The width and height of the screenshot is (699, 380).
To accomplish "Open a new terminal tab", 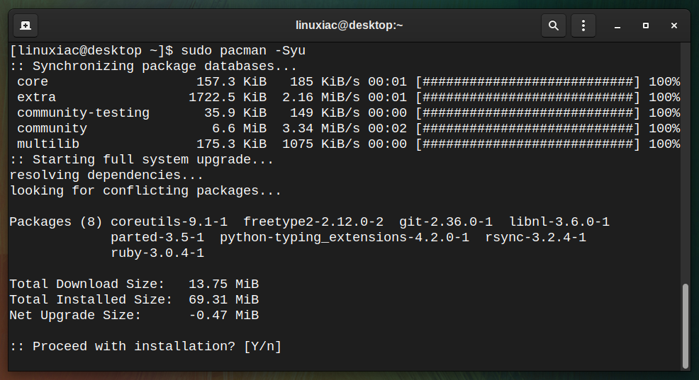I will pyautogui.click(x=26, y=25).
